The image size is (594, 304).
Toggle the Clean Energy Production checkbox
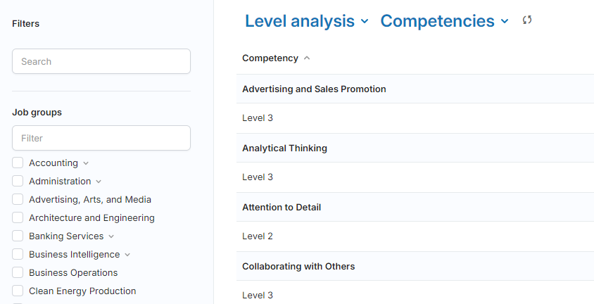click(x=18, y=291)
